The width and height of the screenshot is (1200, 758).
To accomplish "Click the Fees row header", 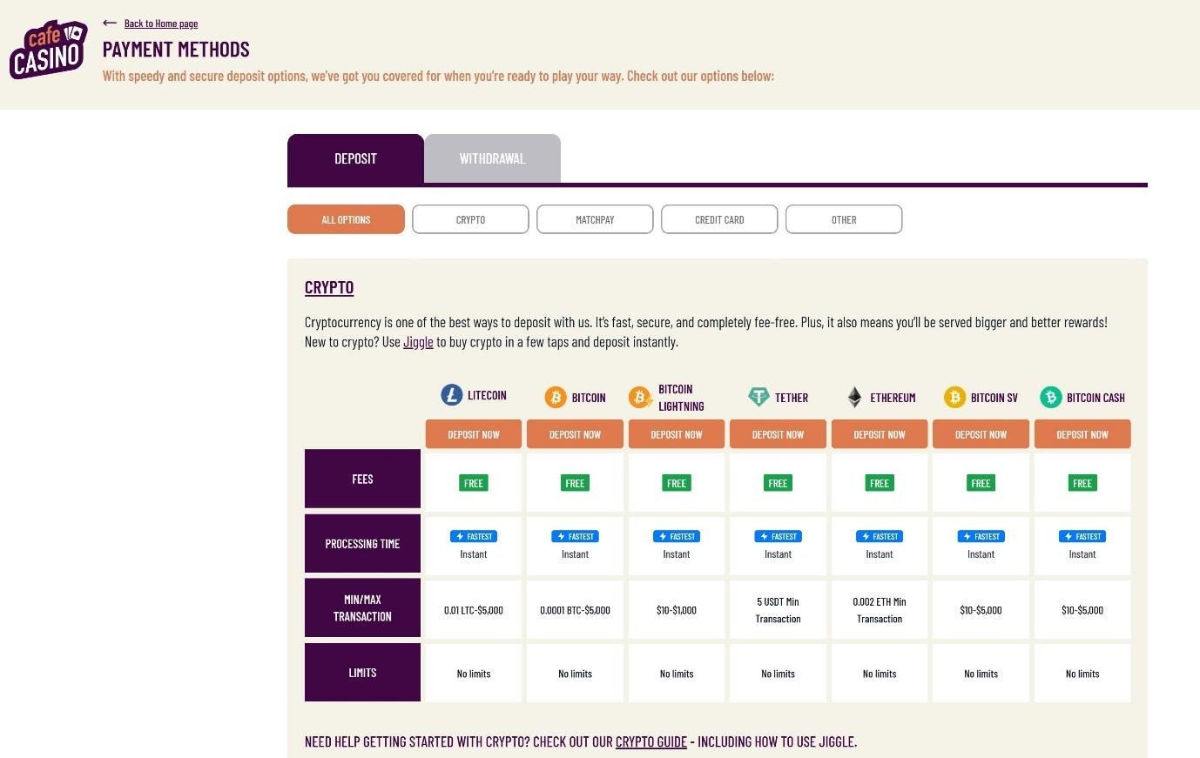I will (362, 479).
